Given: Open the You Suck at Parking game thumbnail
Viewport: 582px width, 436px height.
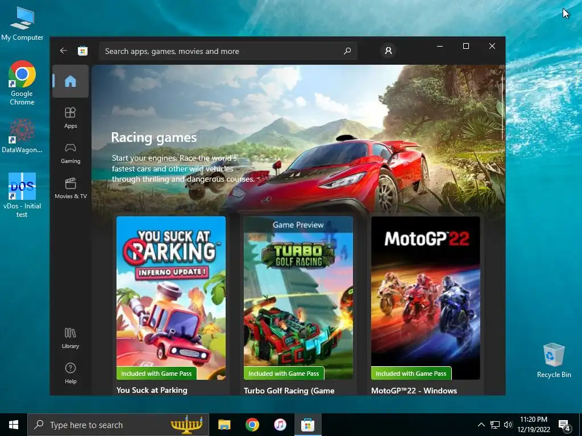Looking at the screenshot, I should [171, 298].
